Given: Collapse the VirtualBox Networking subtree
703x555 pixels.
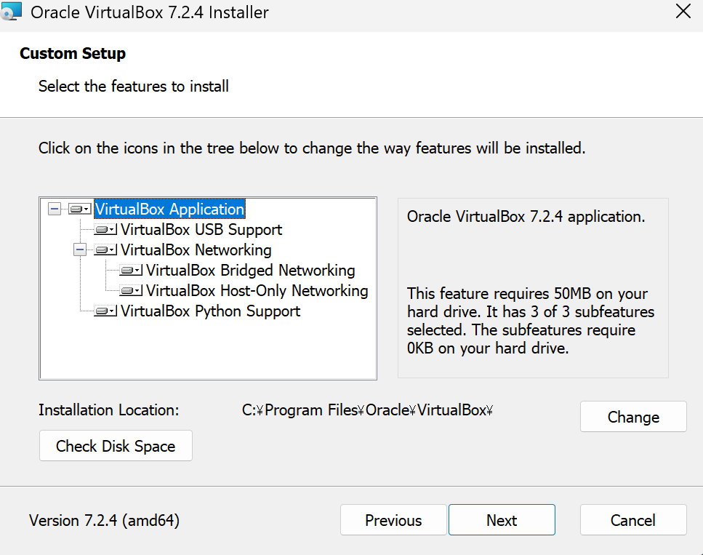Looking at the screenshot, I should click(80, 250).
